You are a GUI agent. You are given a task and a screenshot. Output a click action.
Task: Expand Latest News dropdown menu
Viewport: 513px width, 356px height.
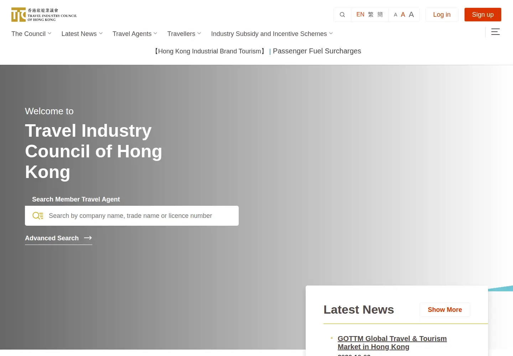(x=82, y=34)
